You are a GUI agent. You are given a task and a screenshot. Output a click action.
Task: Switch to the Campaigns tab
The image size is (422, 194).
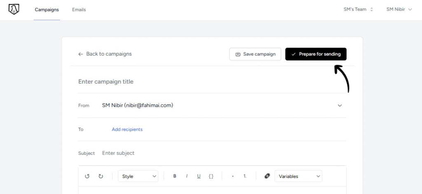47,9
